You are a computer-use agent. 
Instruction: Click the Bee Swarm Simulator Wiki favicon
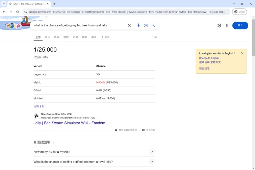[36, 116]
